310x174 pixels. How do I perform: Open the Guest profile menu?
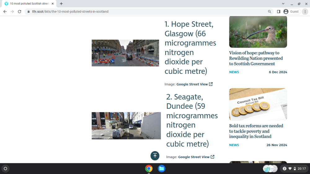point(291,12)
